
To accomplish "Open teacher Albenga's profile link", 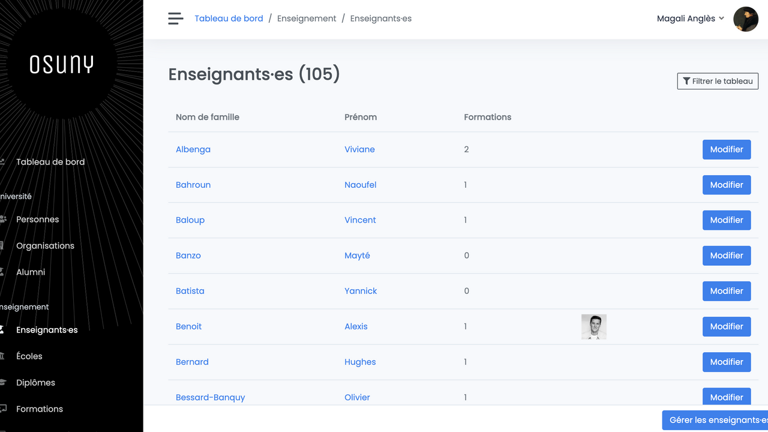I will coord(193,149).
